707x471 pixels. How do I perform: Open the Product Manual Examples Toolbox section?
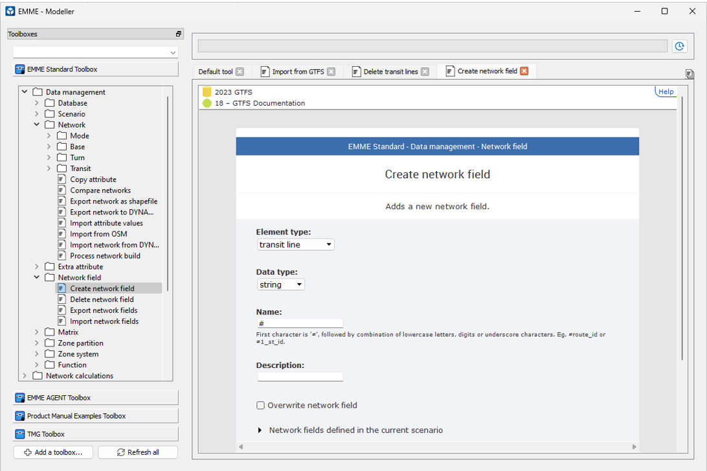click(x=96, y=416)
